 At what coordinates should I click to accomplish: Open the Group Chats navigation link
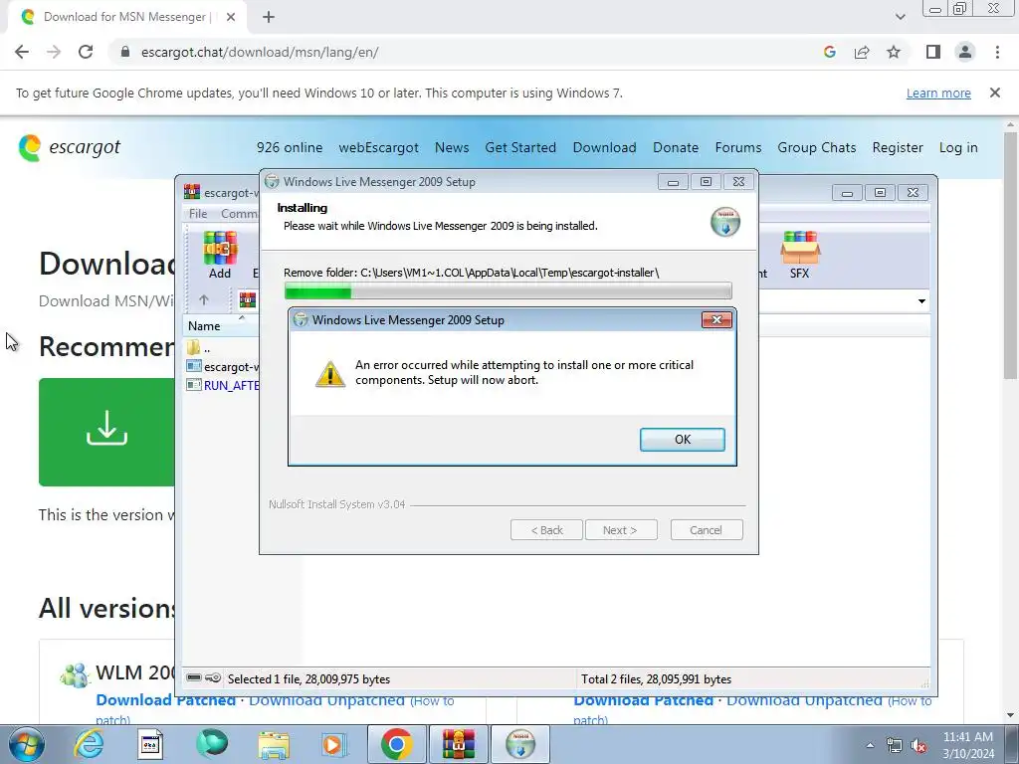[817, 147]
